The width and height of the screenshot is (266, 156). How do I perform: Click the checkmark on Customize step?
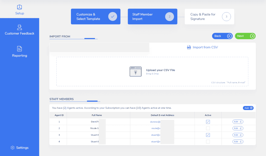[x=112, y=17]
